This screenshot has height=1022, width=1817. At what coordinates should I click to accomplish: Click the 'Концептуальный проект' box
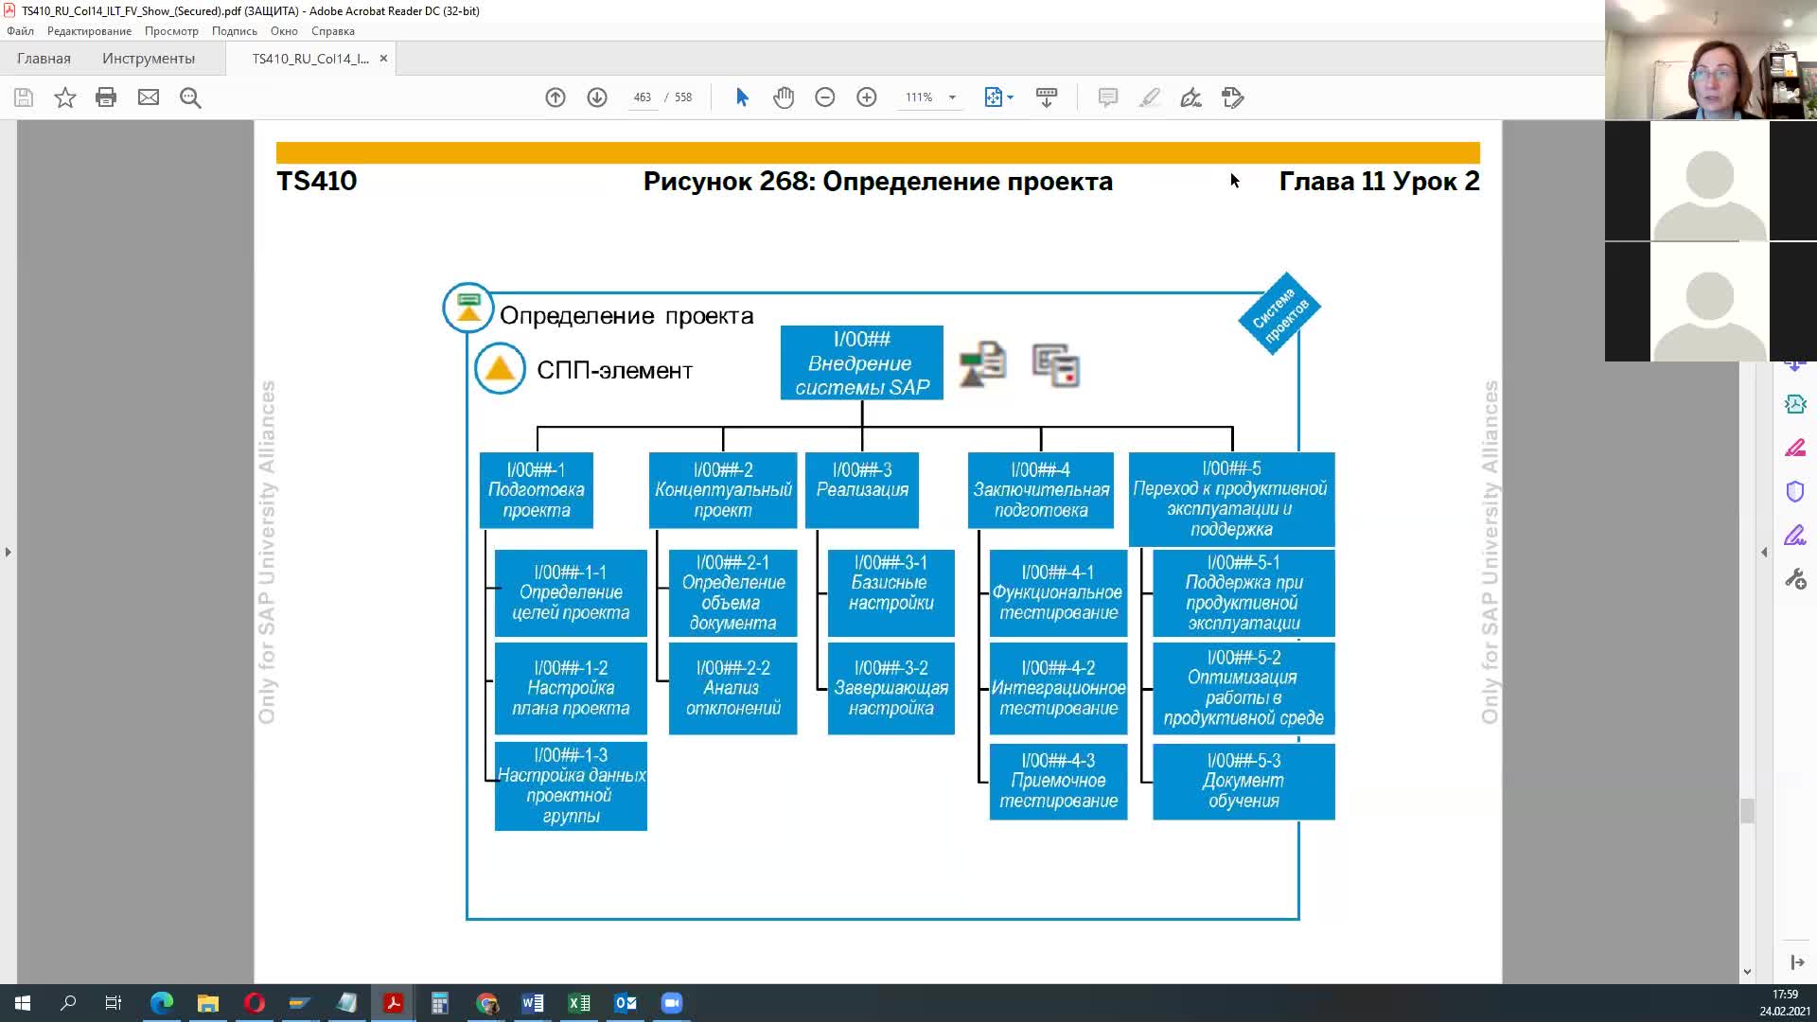(x=723, y=490)
